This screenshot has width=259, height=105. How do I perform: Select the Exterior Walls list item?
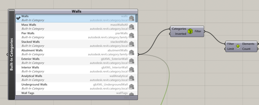(76, 61)
